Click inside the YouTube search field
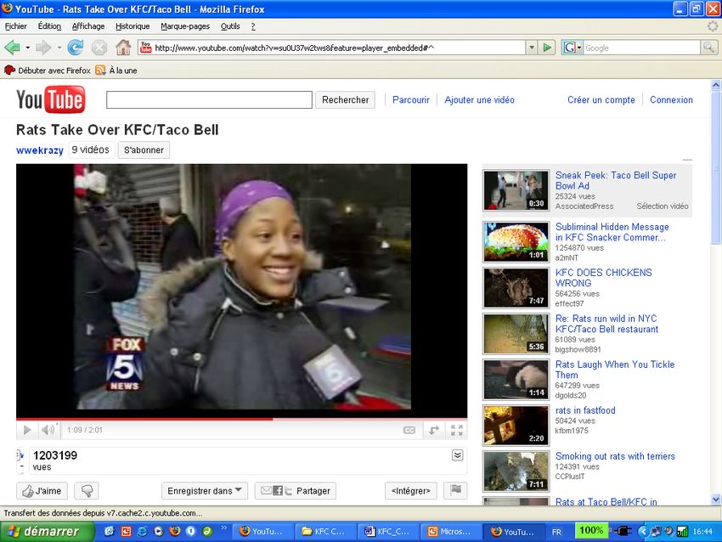Image resolution: width=722 pixels, height=542 pixels. coord(209,100)
